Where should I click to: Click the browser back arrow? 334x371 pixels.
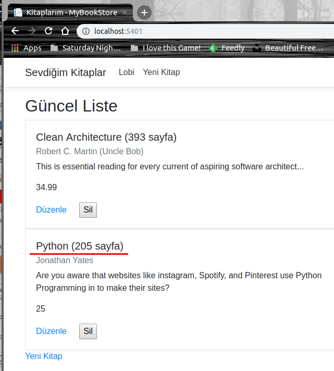(15, 31)
